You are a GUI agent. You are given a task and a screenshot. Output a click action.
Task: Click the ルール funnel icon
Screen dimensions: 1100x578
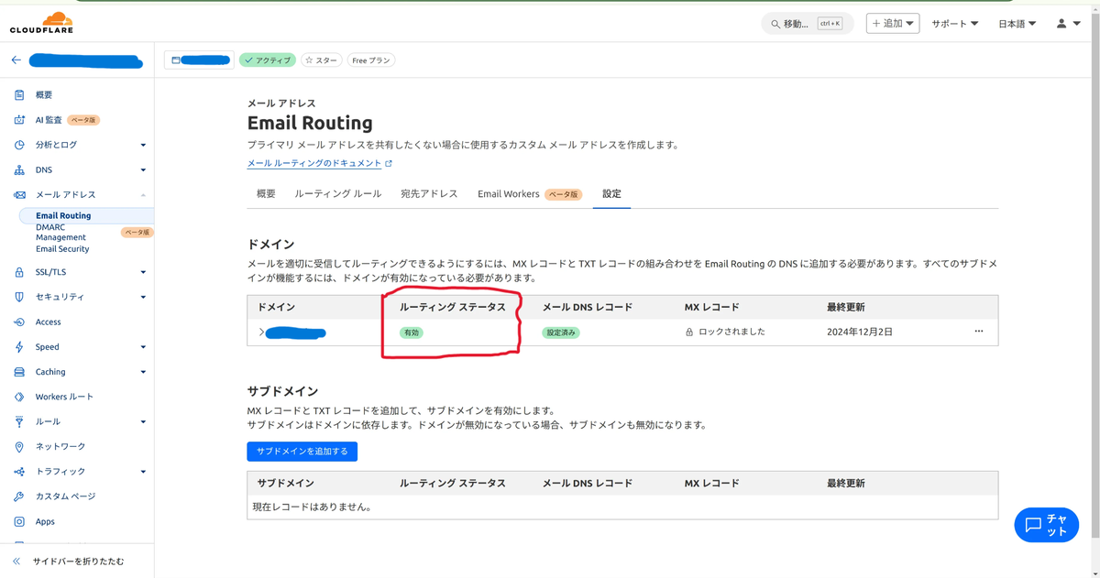pyautogui.click(x=19, y=421)
